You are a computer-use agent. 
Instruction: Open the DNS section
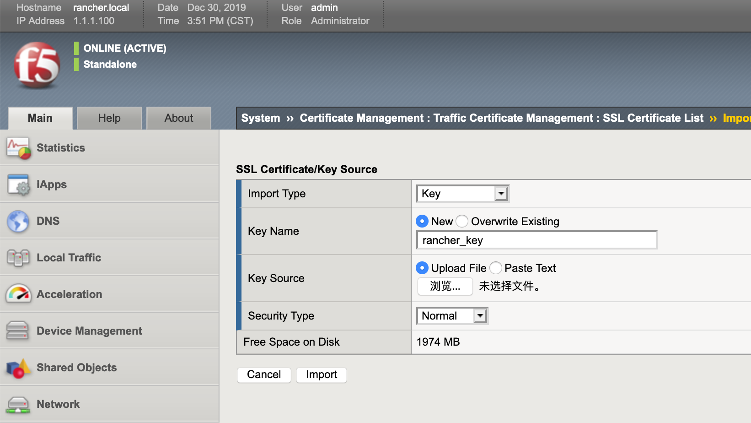pos(109,221)
